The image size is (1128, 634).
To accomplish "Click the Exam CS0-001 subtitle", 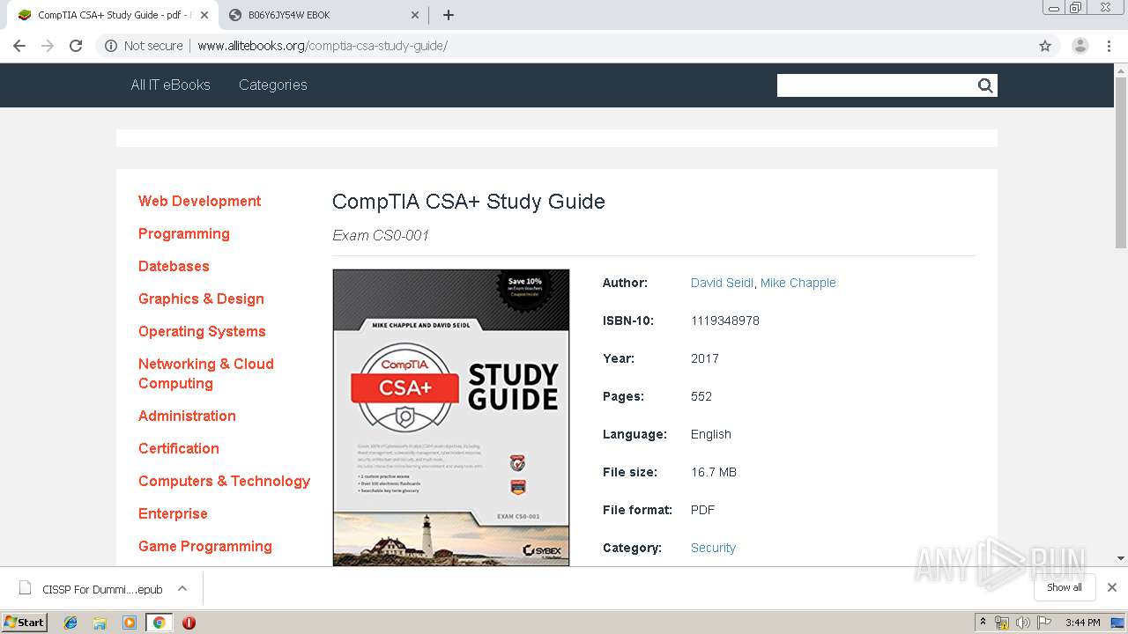I will (381, 235).
